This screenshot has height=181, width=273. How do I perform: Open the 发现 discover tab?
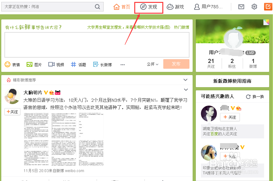coord(149,7)
